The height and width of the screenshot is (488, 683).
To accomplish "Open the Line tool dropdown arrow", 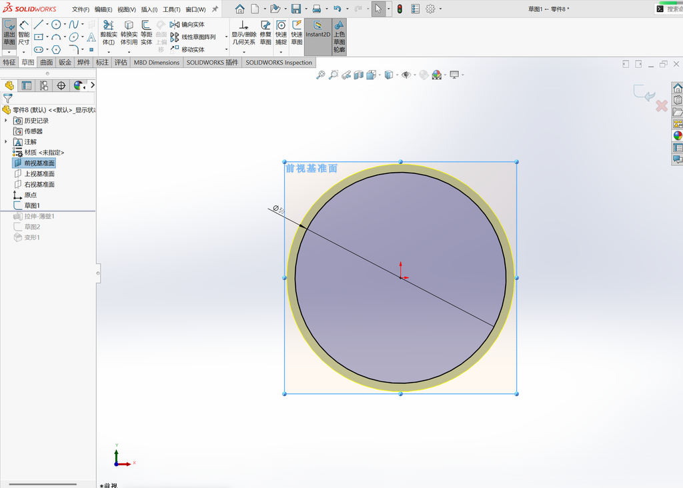I will [x=47, y=25].
